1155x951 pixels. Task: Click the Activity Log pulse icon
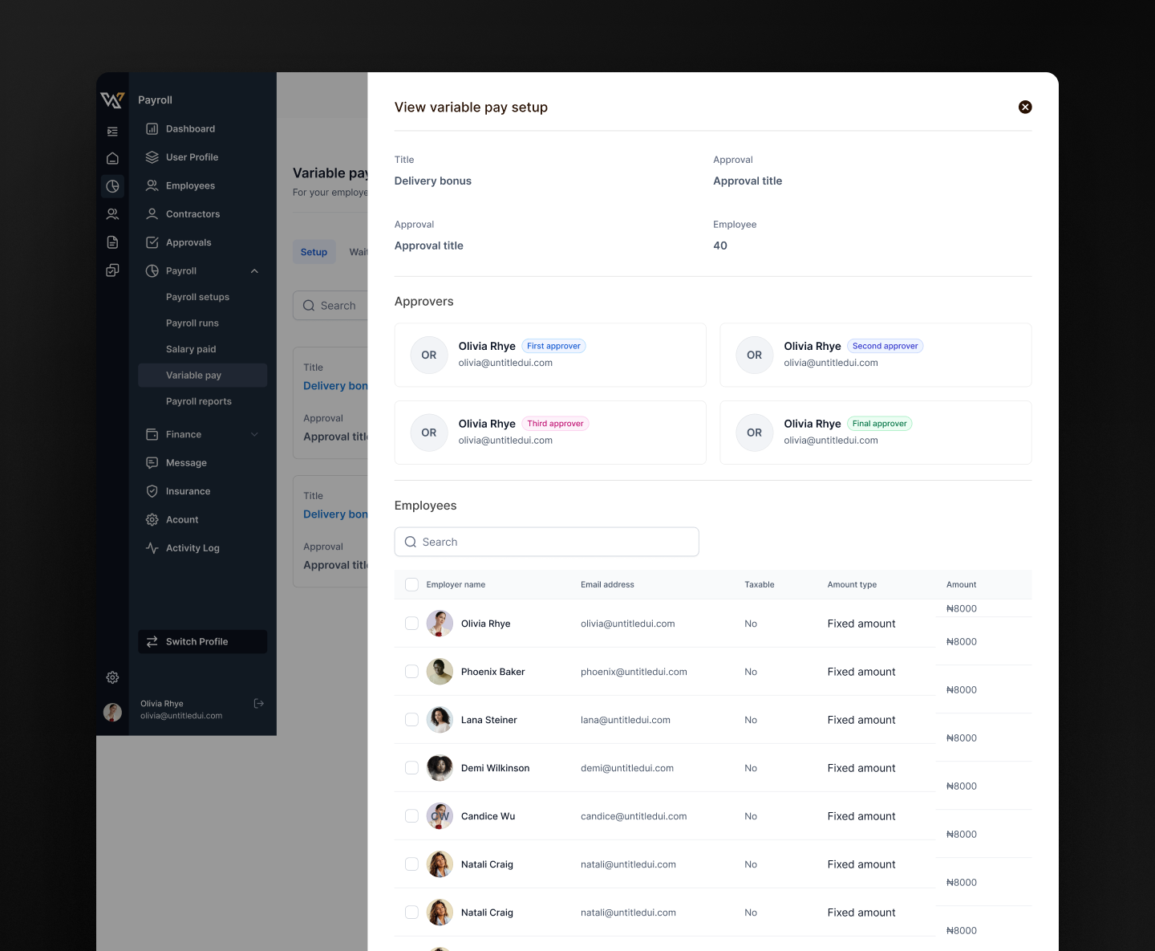click(x=152, y=548)
